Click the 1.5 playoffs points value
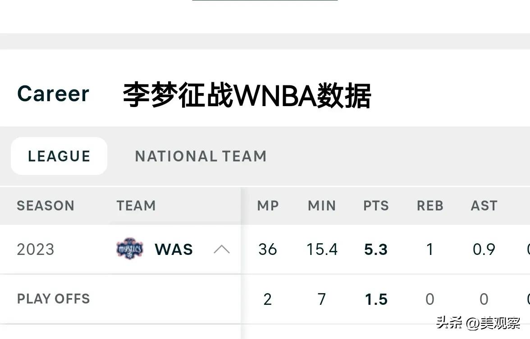The image size is (530, 339). (376, 299)
